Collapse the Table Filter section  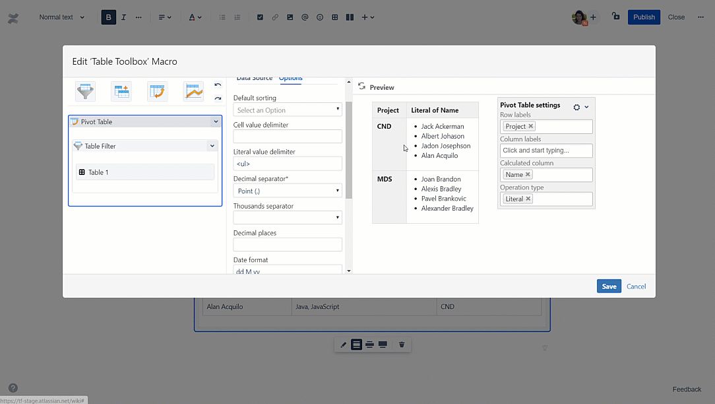pos(212,145)
